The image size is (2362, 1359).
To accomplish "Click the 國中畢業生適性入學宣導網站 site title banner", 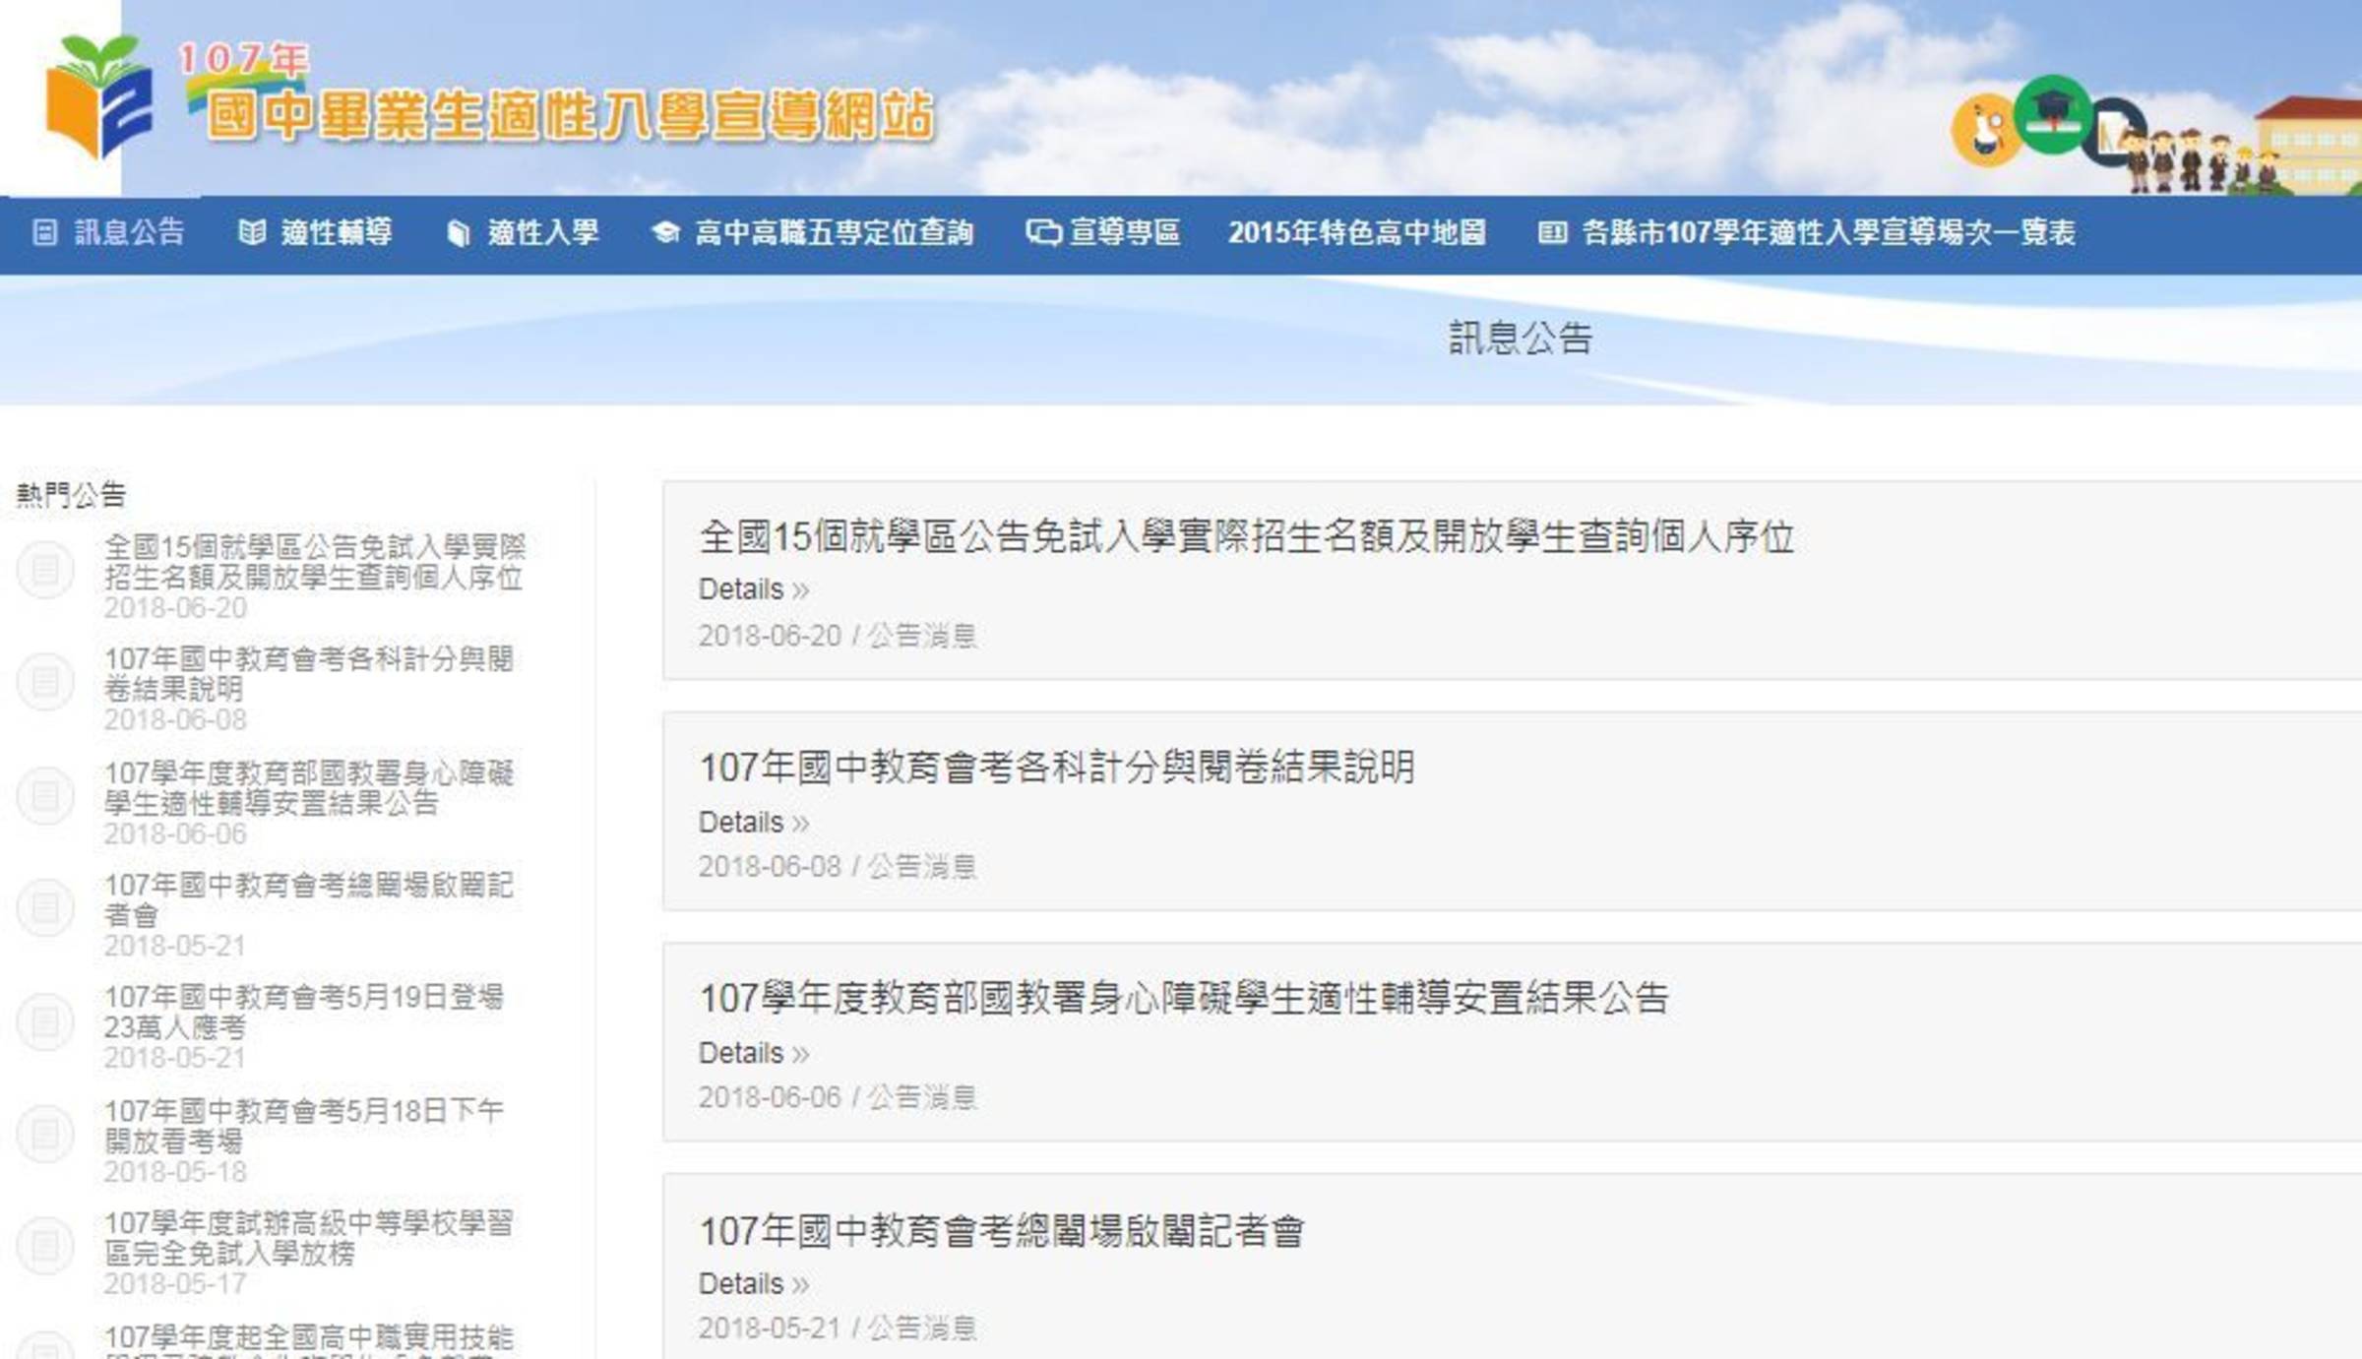I will pos(569,116).
